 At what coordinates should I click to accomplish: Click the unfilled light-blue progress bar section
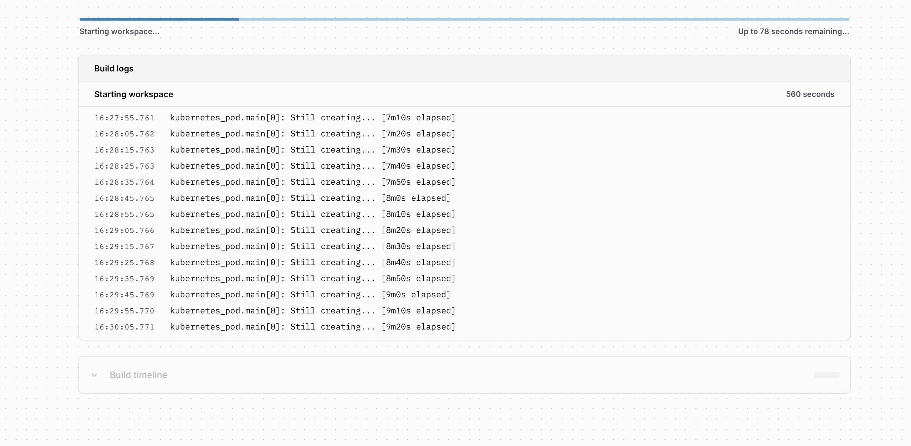pos(544,19)
